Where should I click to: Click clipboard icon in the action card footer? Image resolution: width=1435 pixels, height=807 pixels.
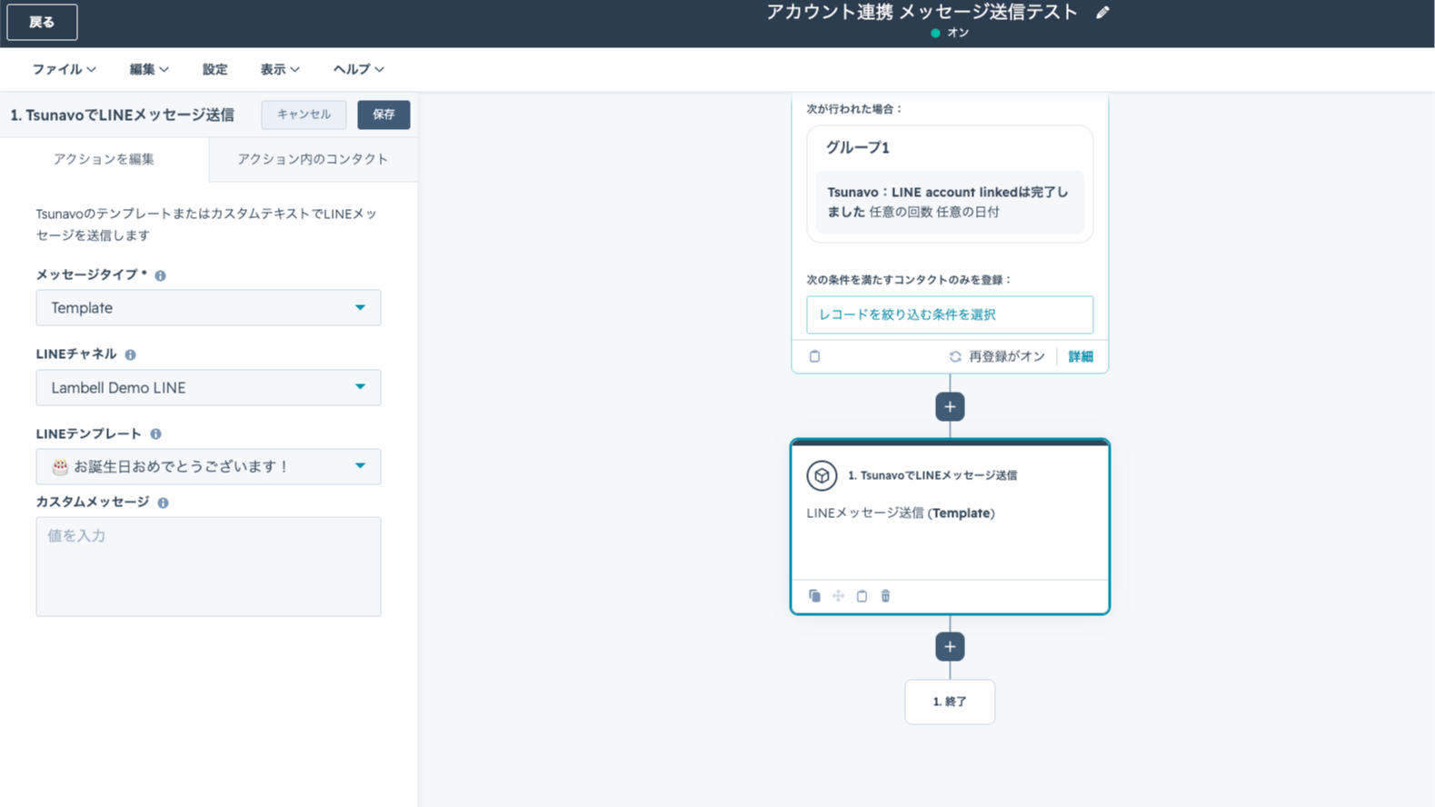862,596
